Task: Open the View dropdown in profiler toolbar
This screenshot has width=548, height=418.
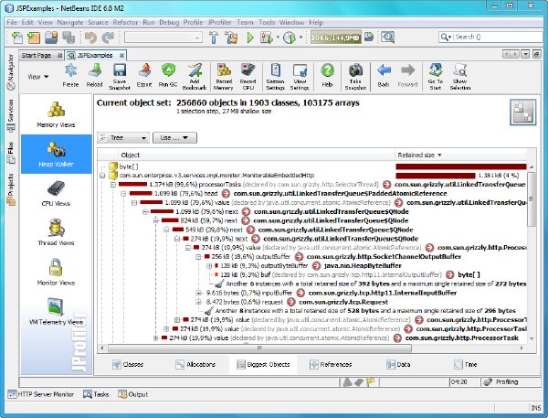Action: (38, 77)
